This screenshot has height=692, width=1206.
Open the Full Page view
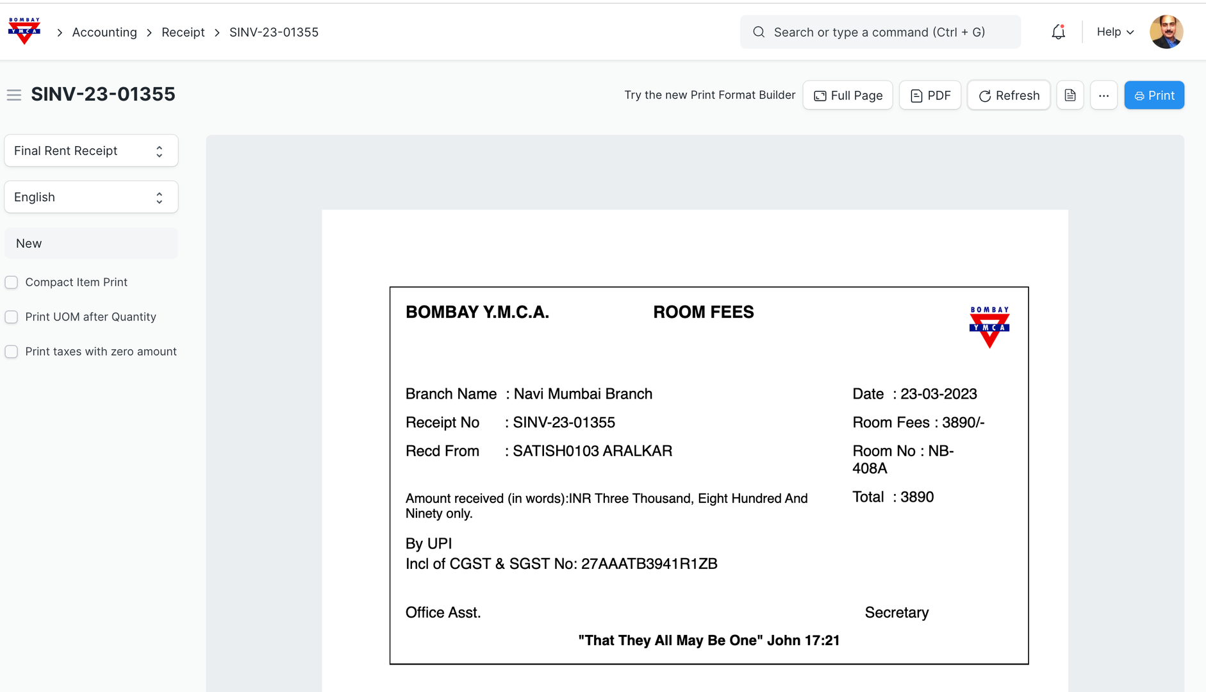pyautogui.click(x=847, y=95)
